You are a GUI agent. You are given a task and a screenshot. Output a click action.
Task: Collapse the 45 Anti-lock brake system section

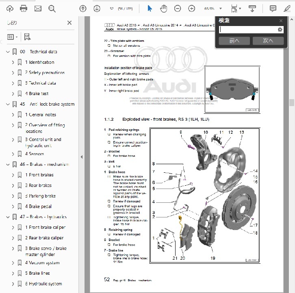pyautogui.click(x=8, y=104)
